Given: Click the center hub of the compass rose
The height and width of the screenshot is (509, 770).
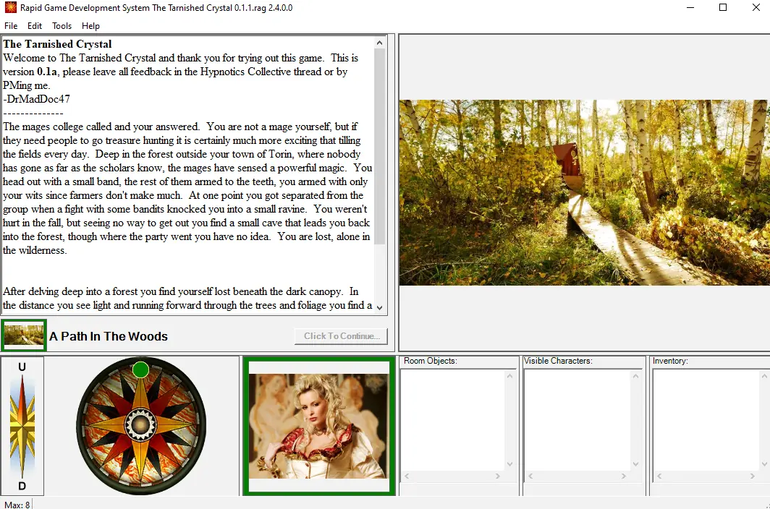Looking at the screenshot, I should pyautogui.click(x=141, y=425).
